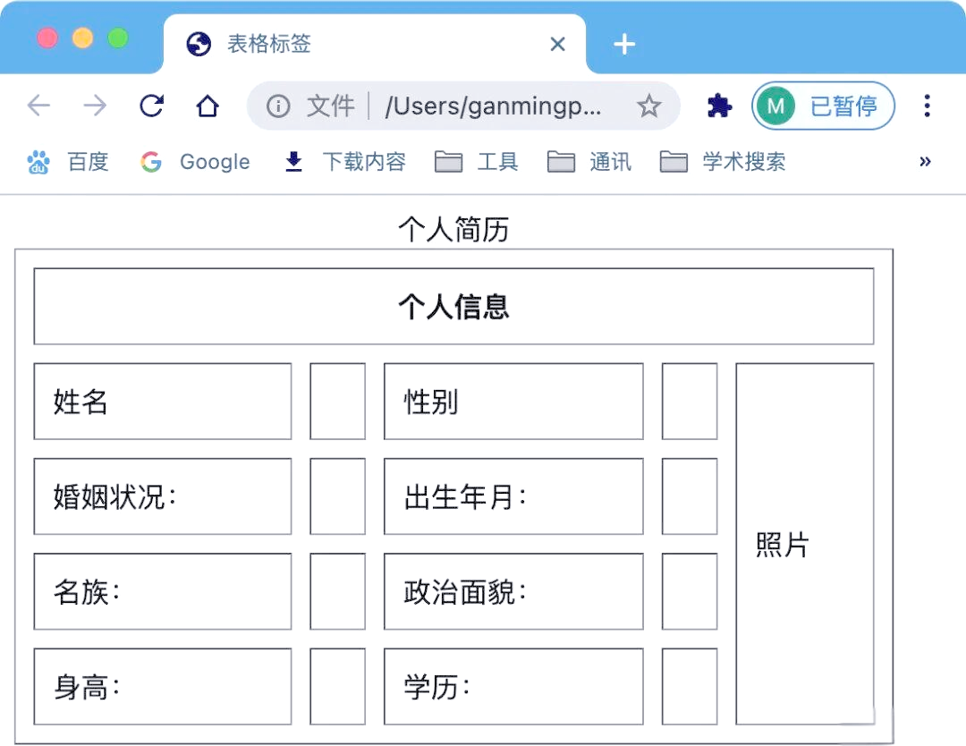
Task: Click the URL text /Users/ganmingp...
Action: 493,106
